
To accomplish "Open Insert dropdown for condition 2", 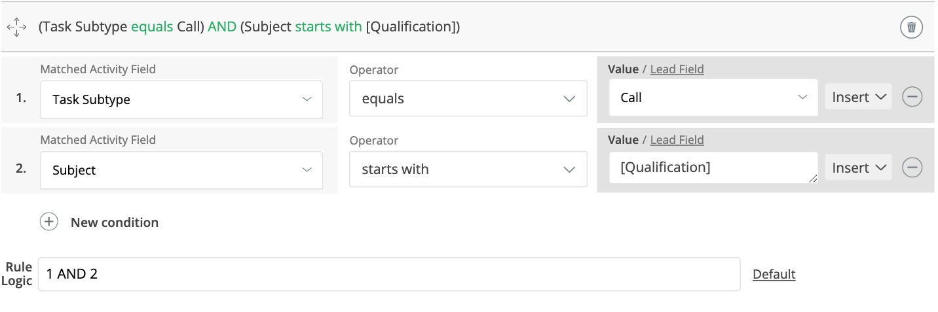I will click(858, 168).
